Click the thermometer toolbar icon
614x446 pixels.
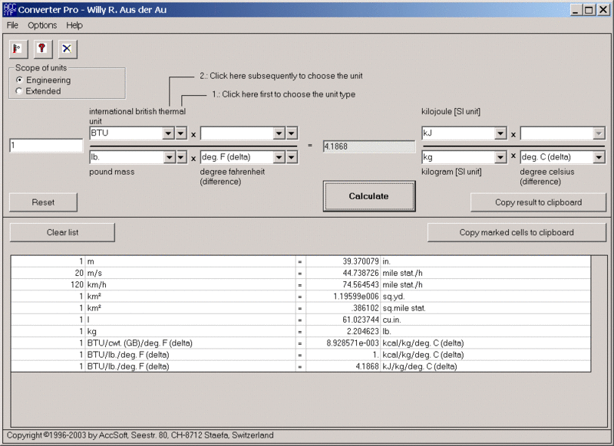[18, 49]
